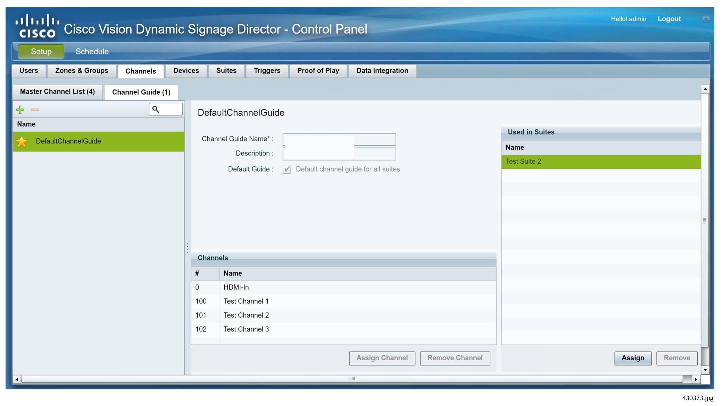Remove channel guide using the minus icon
The height and width of the screenshot is (406, 722).
[34, 110]
